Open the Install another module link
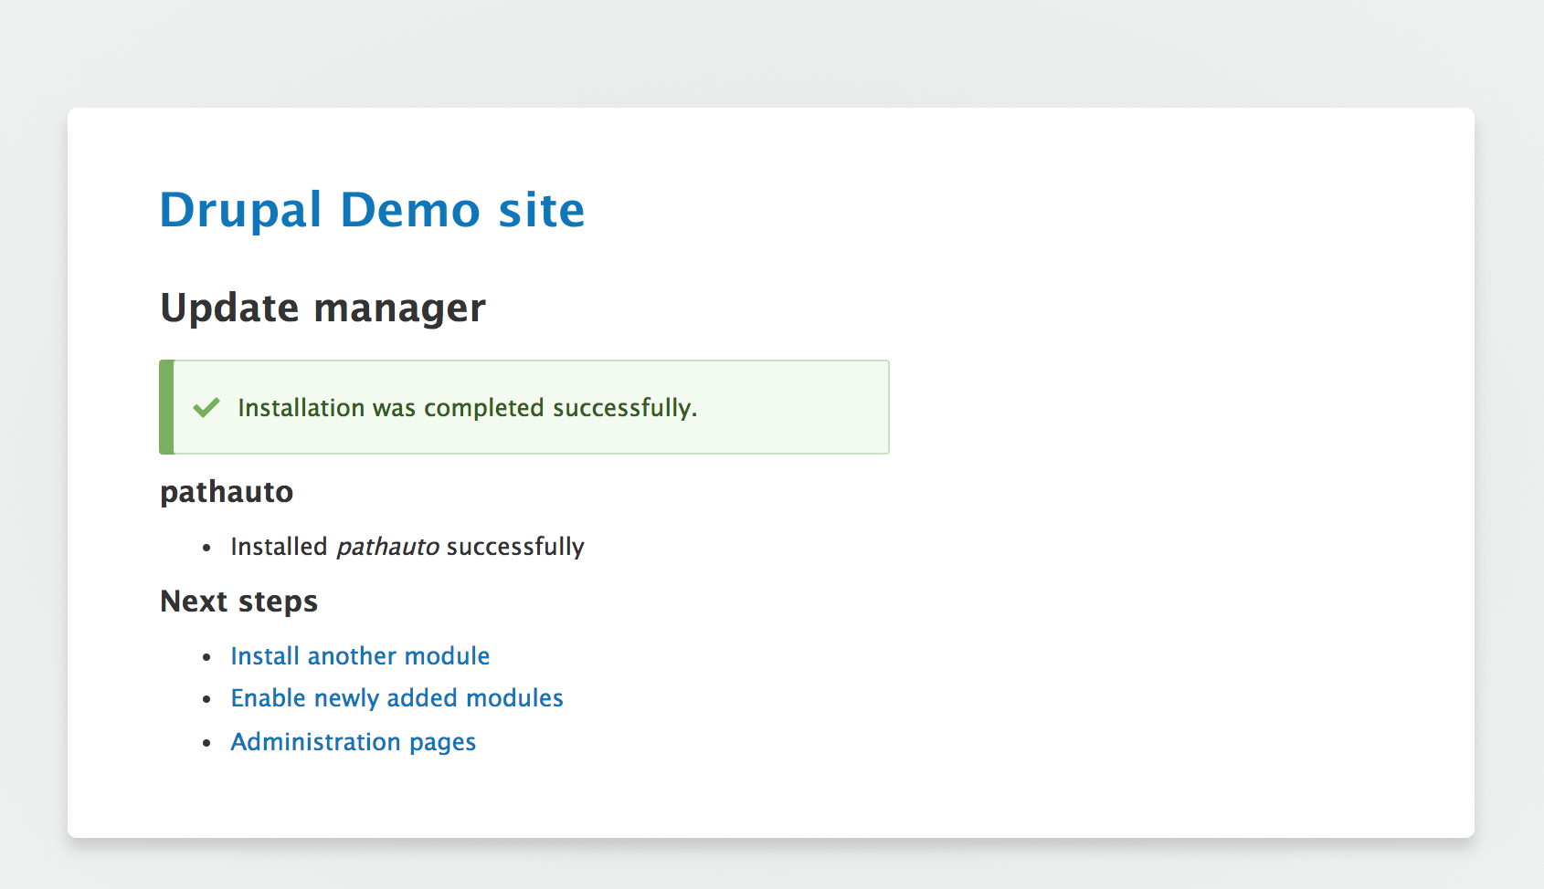Viewport: 1544px width, 889px height. tap(360, 655)
